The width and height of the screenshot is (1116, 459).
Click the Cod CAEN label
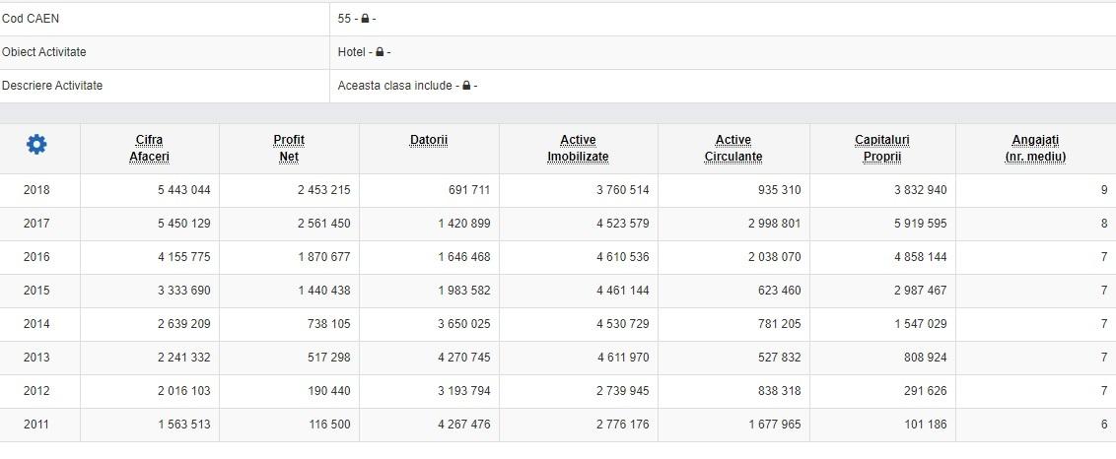click(31, 19)
